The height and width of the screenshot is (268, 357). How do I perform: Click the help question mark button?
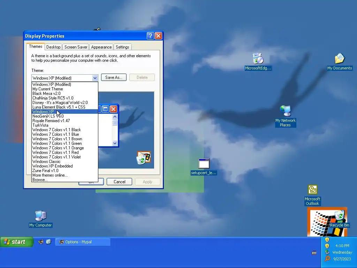[150, 36]
